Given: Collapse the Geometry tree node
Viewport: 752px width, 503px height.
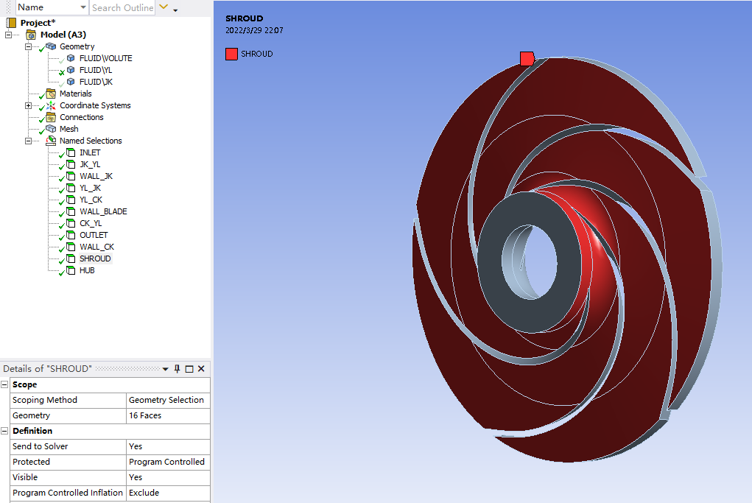Looking at the screenshot, I should (x=29, y=46).
